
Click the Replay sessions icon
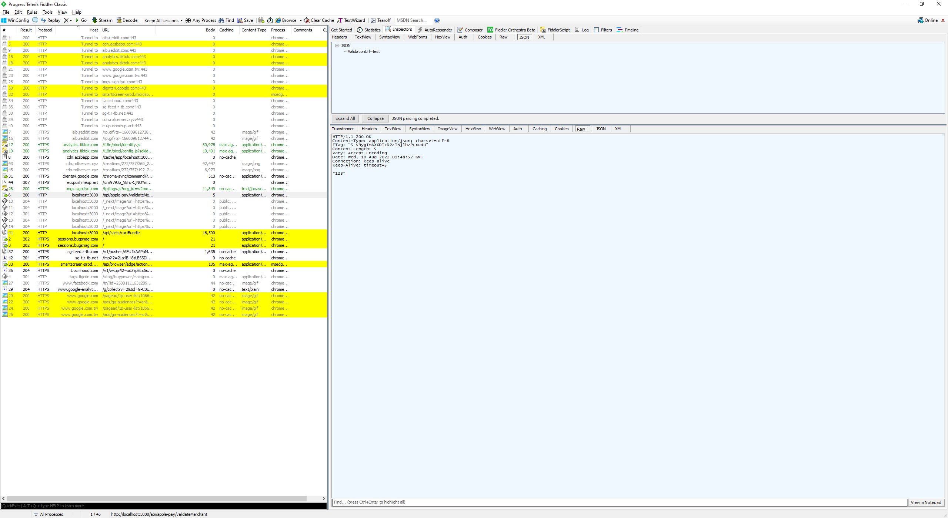point(43,20)
